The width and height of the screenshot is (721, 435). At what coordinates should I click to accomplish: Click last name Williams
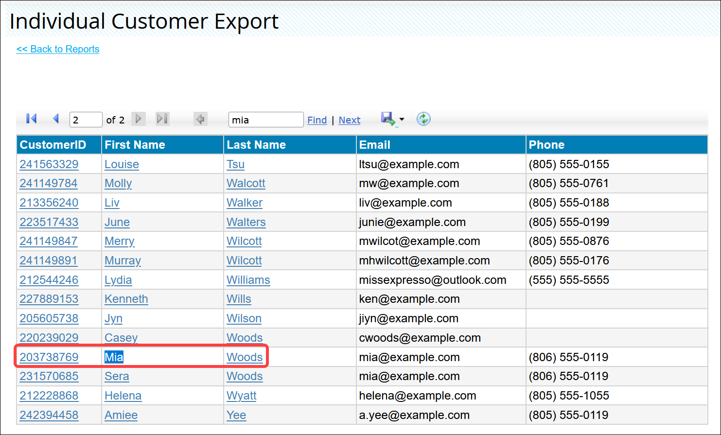(248, 280)
